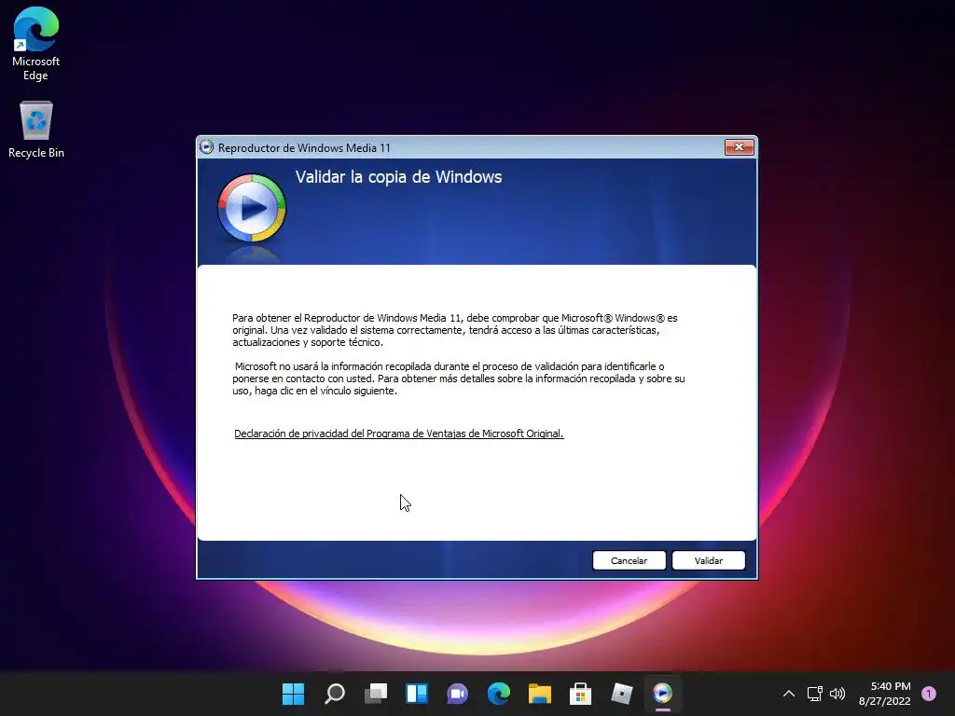The height and width of the screenshot is (716, 955).
Task: Open taskbar Search
Action: click(x=335, y=693)
